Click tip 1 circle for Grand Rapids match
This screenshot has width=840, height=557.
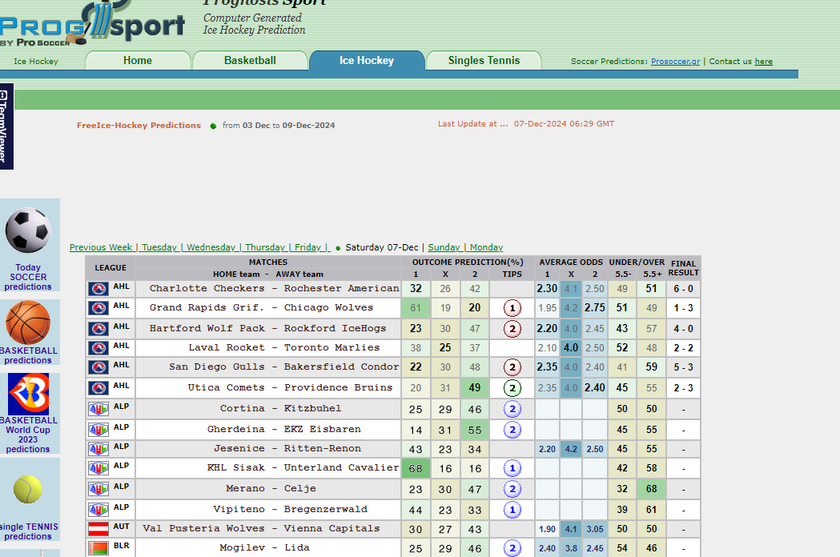512,308
